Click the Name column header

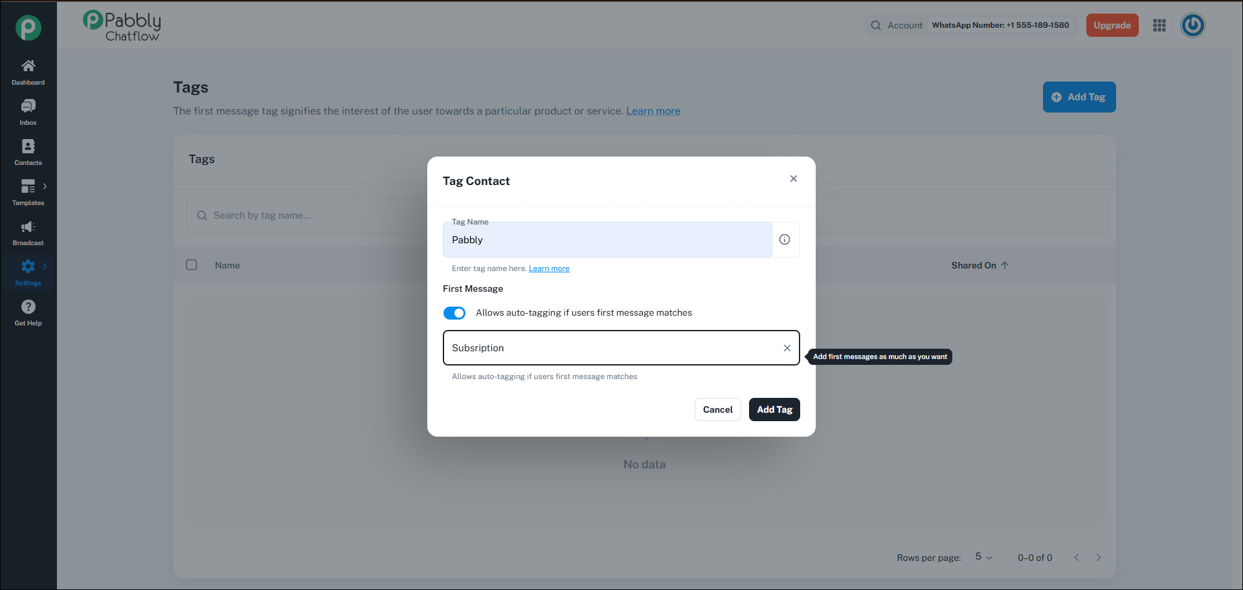pos(227,265)
